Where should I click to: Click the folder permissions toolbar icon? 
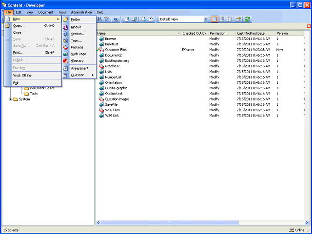[238, 19]
